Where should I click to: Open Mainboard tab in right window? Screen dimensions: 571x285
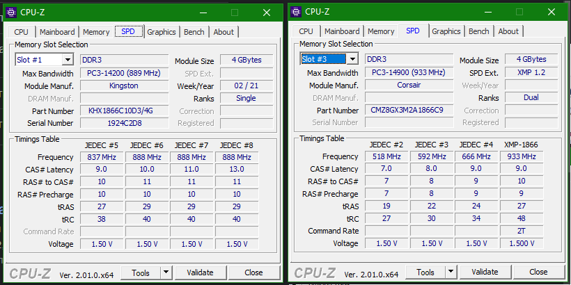[x=342, y=31]
